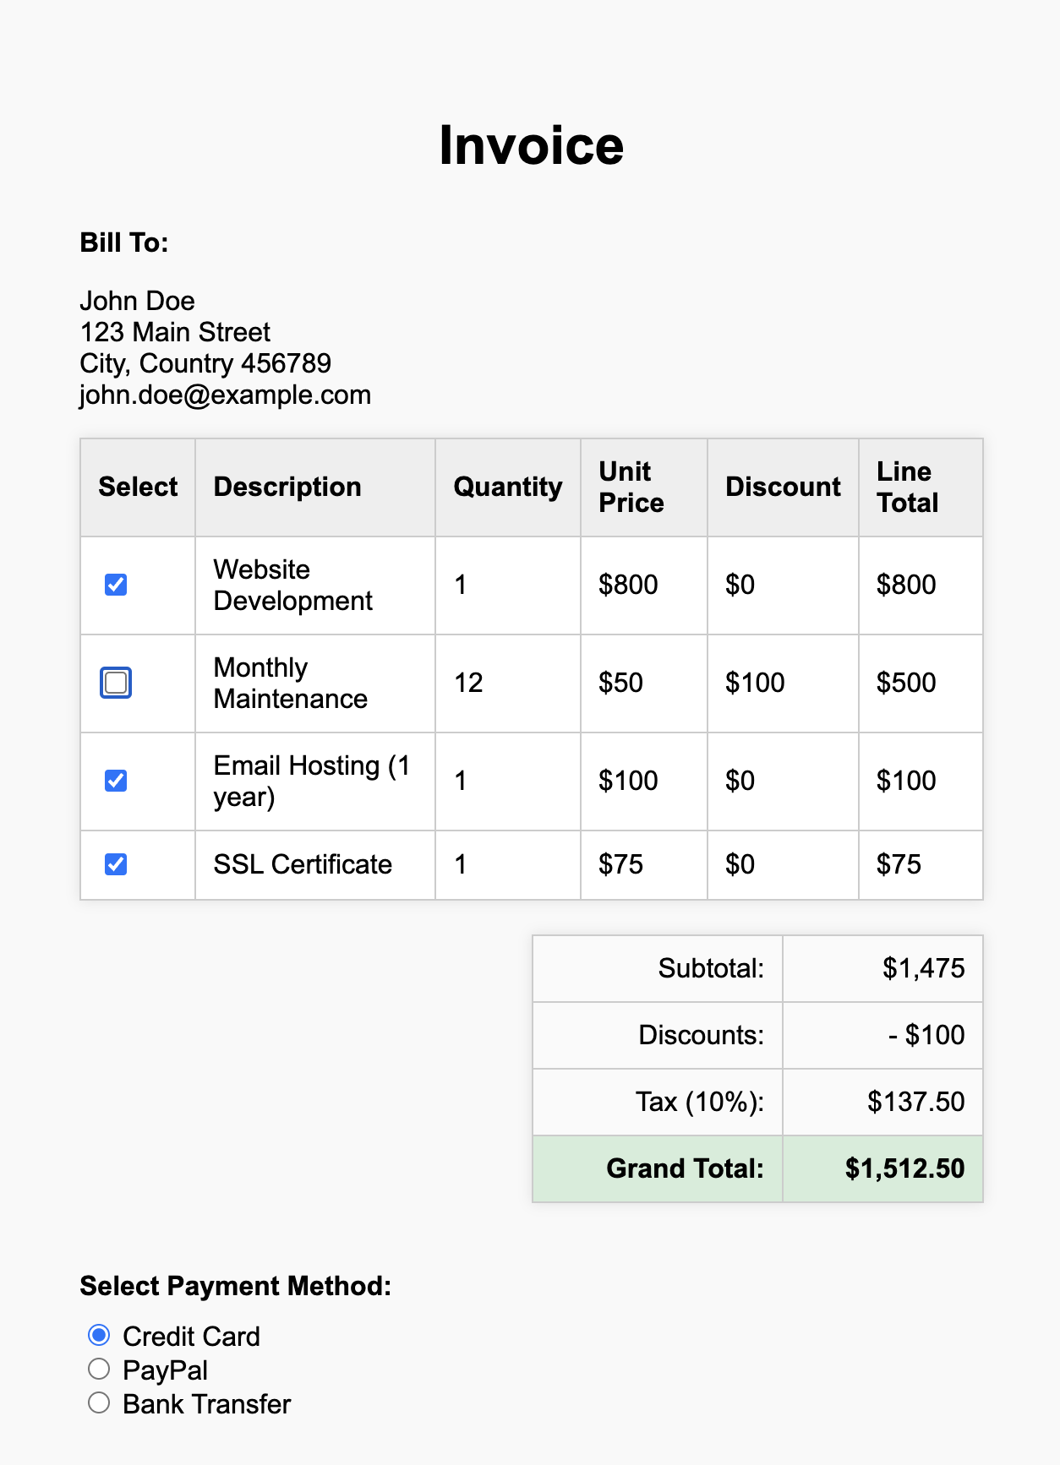Click the Invoice page heading
The height and width of the screenshot is (1465, 1060).
pos(531,145)
